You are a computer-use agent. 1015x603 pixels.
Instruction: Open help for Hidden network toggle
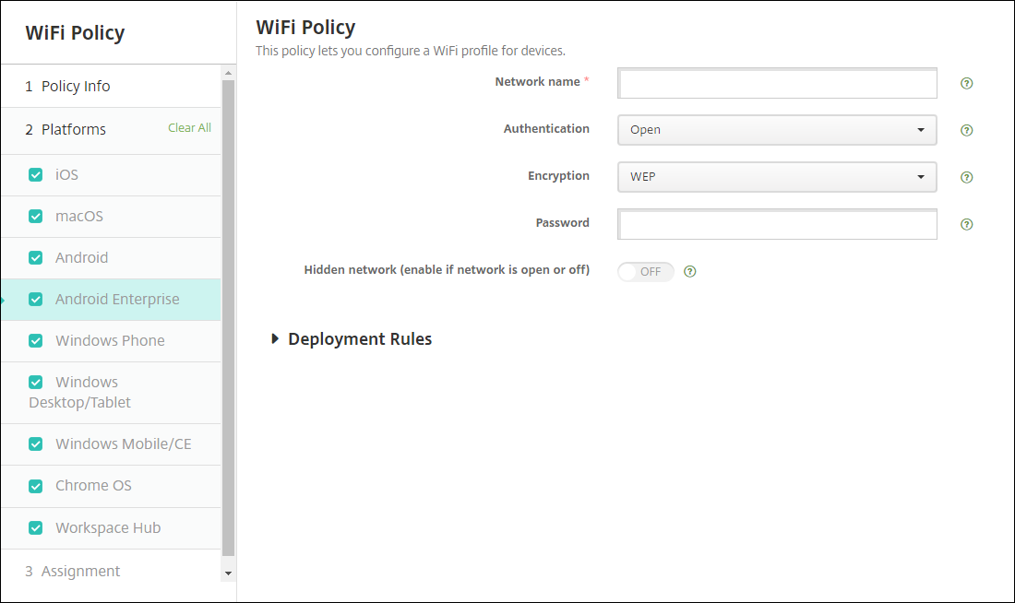pyautogui.click(x=690, y=272)
